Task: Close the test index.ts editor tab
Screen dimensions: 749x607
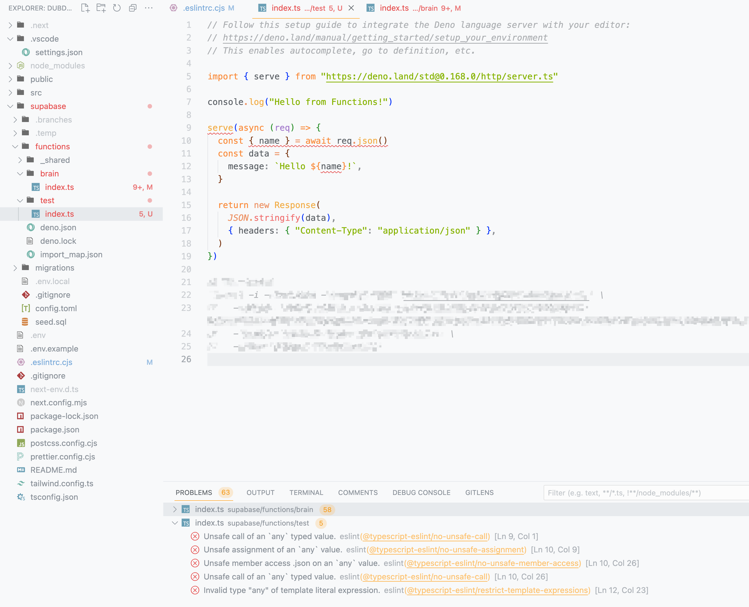Action: pos(351,8)
